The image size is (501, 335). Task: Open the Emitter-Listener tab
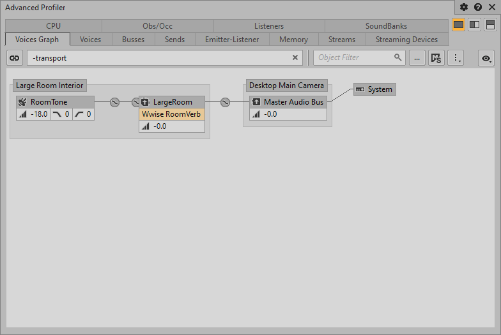coord(232,40)
